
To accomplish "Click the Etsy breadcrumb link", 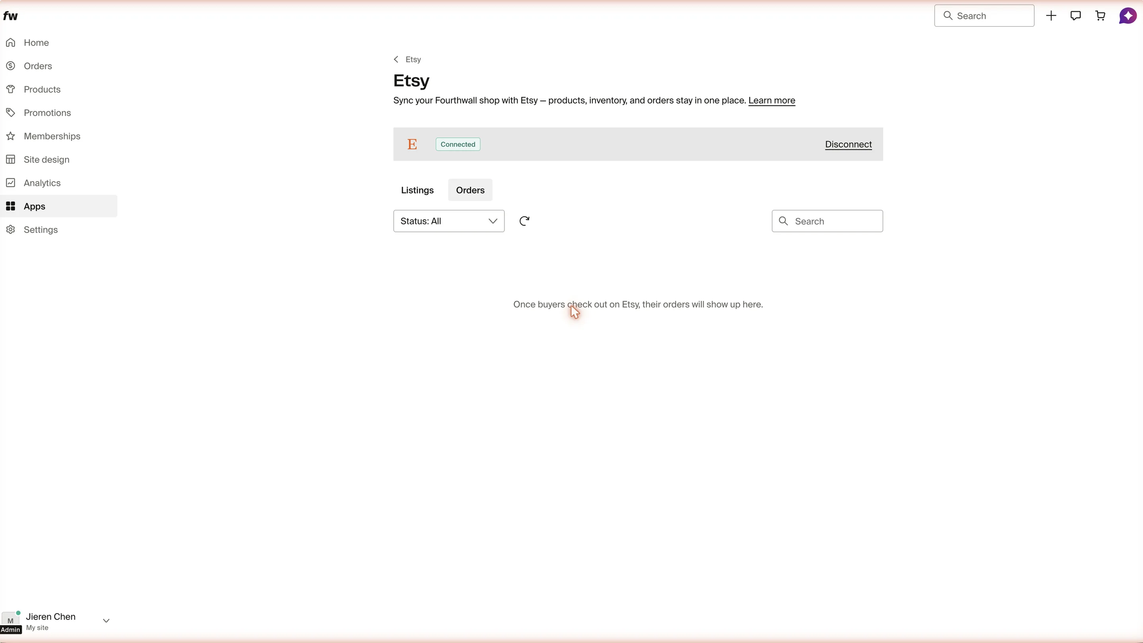I will (413, 60).
